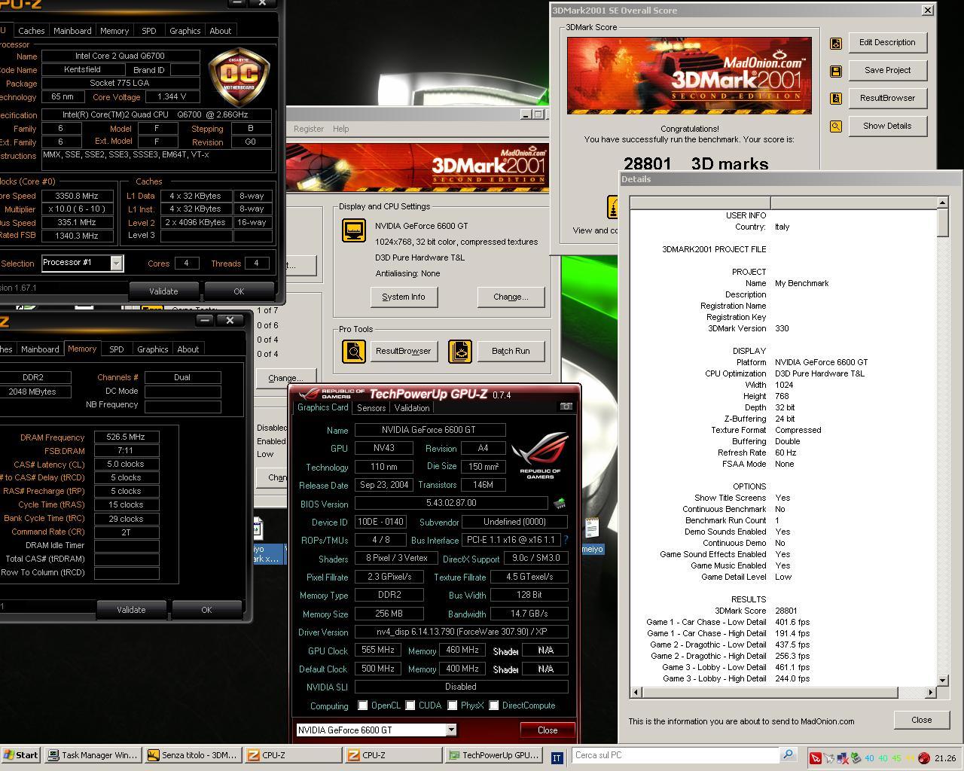Open the About tab in top CPU-Z
Image resolution: width=964 pixels, height=771 pixels.
(x=220, y=31)
